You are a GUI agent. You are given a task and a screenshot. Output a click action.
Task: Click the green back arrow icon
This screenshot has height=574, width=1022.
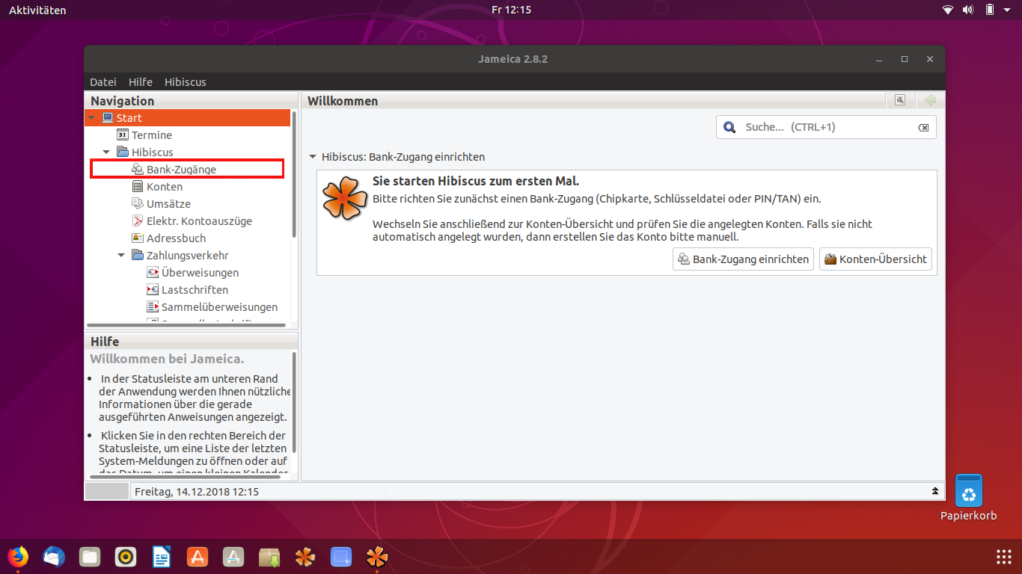930,100
